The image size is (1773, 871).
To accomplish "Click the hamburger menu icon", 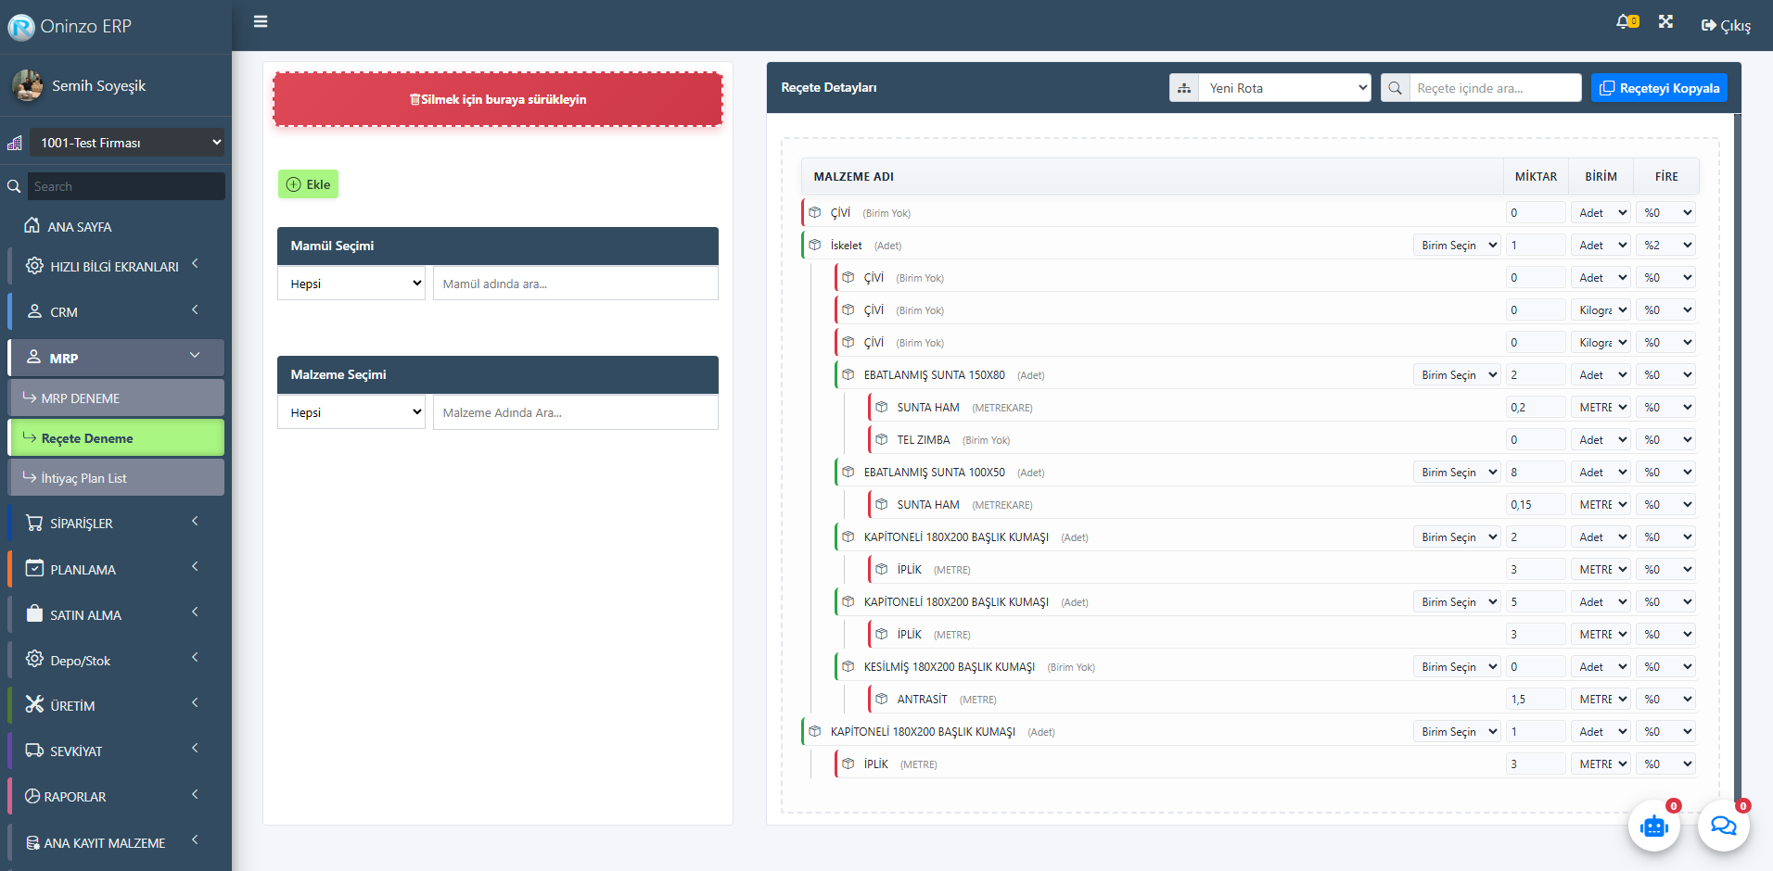I will [x=261, y=21].
